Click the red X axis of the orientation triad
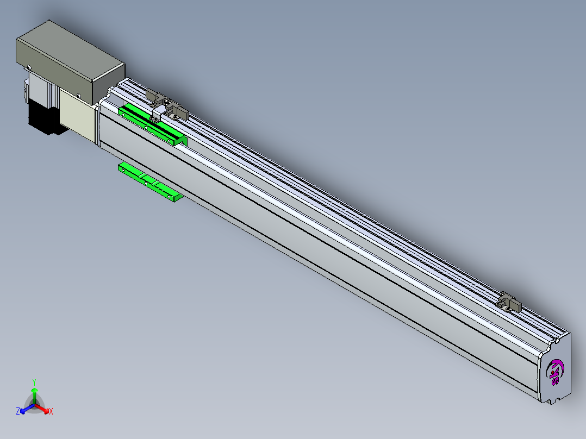The height and width of the screenshot is (439, 586). pyautogui.click(x=43, y=409)
